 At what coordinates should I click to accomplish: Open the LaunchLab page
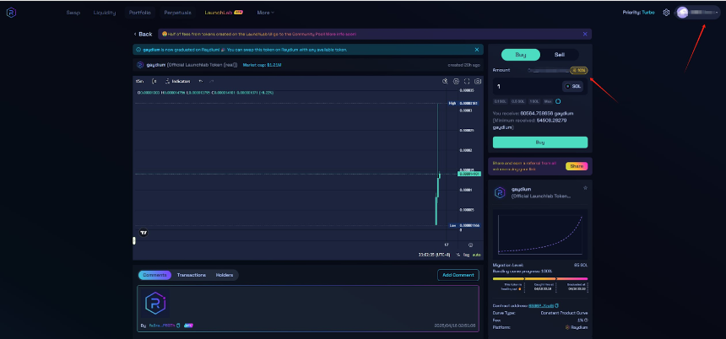tap(224, 13)
